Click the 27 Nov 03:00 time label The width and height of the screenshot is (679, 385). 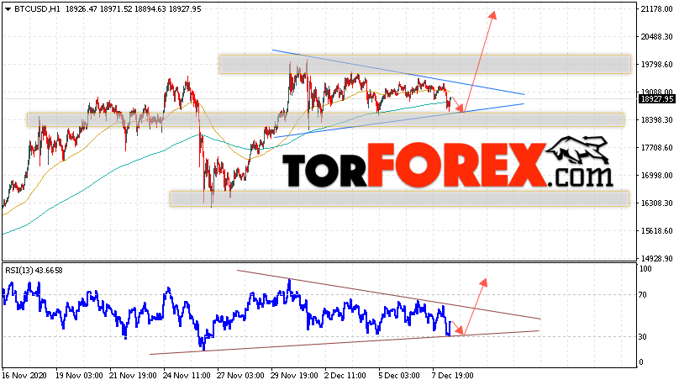(x=241, y=376)
